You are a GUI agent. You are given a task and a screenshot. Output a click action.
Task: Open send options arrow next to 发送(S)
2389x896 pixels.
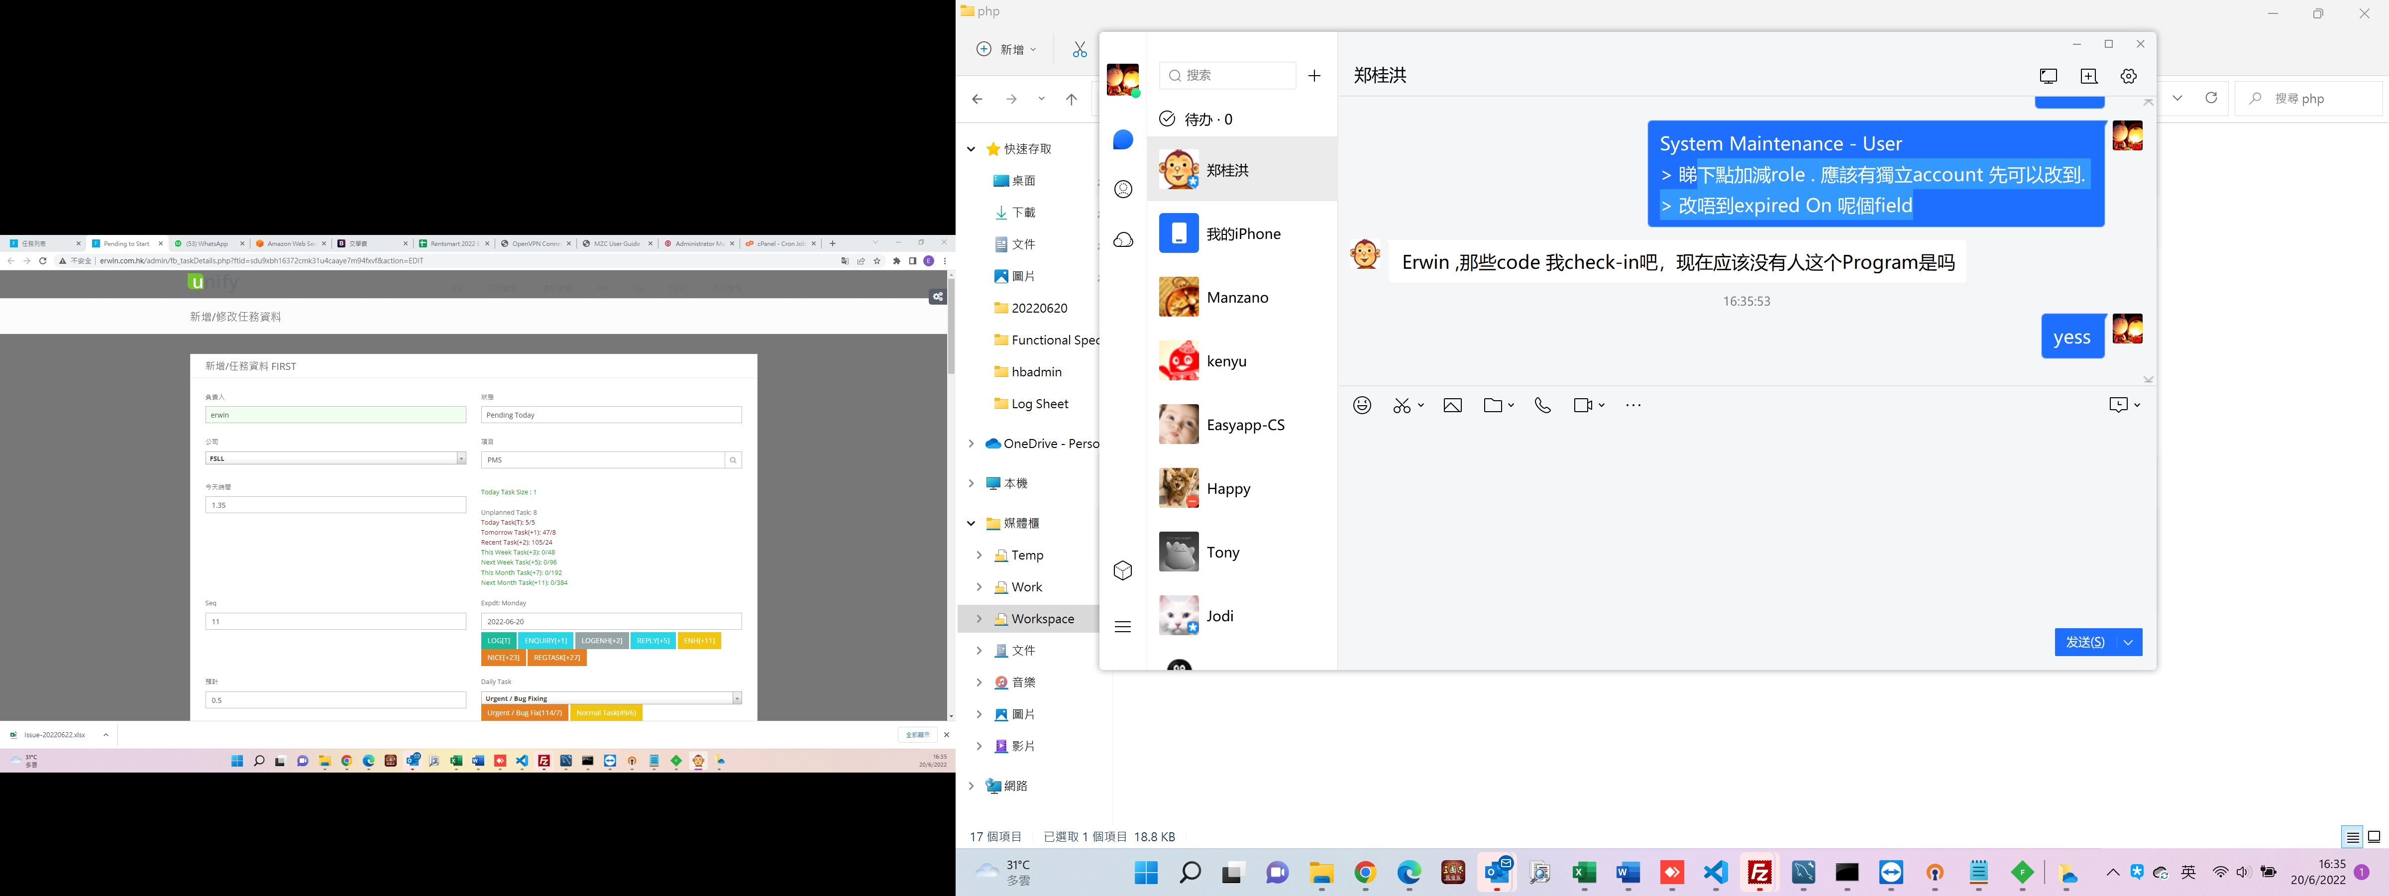[2128, 642]
